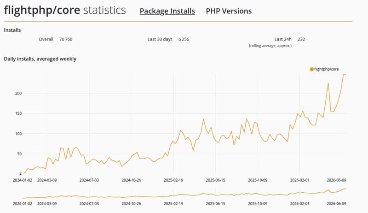
Task: Click the 'Last 30 days' label
Action: [160, 39]
